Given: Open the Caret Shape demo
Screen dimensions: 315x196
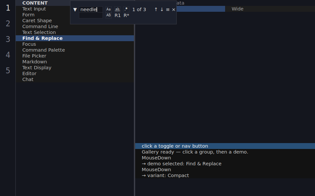Looking at the screenshot, I should [75, 21].
